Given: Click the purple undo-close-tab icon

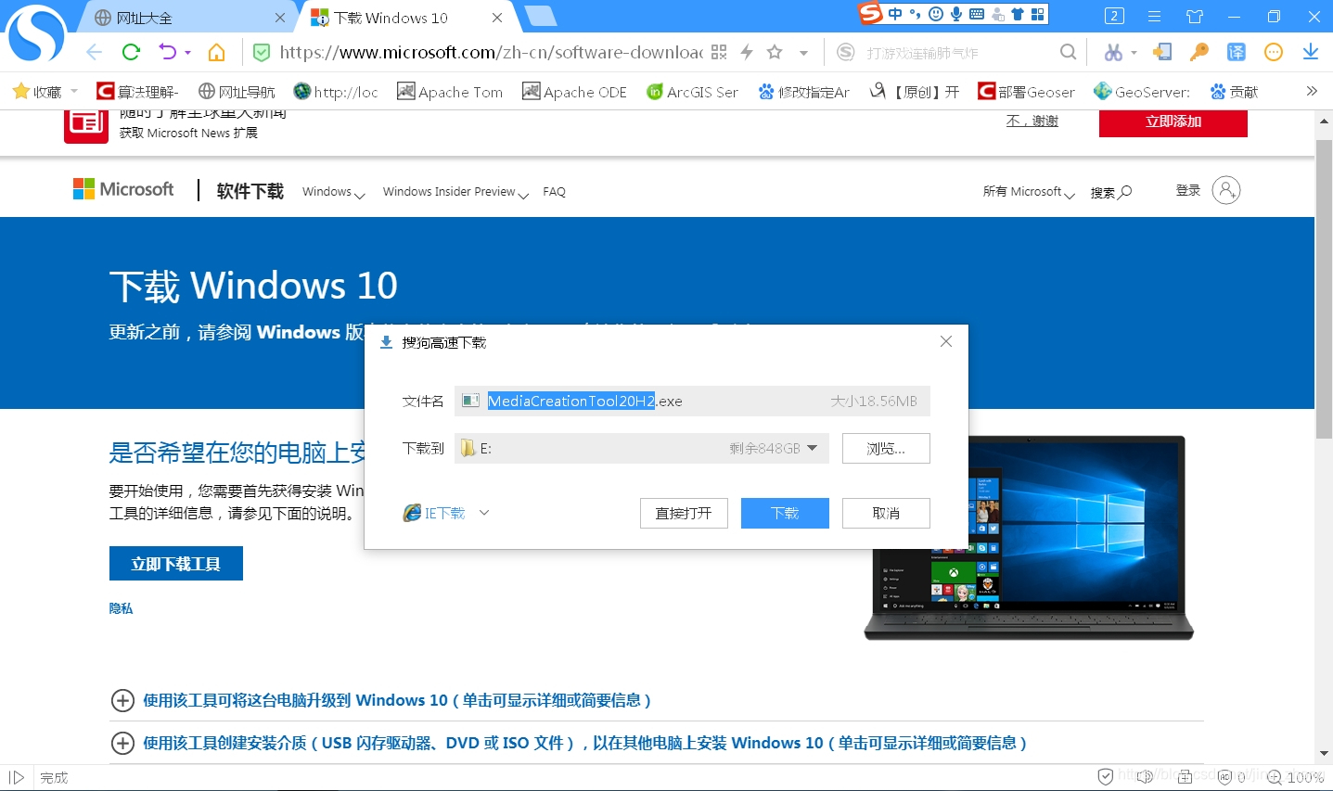Looking at the screenshot, I should (x=167, y=52).
